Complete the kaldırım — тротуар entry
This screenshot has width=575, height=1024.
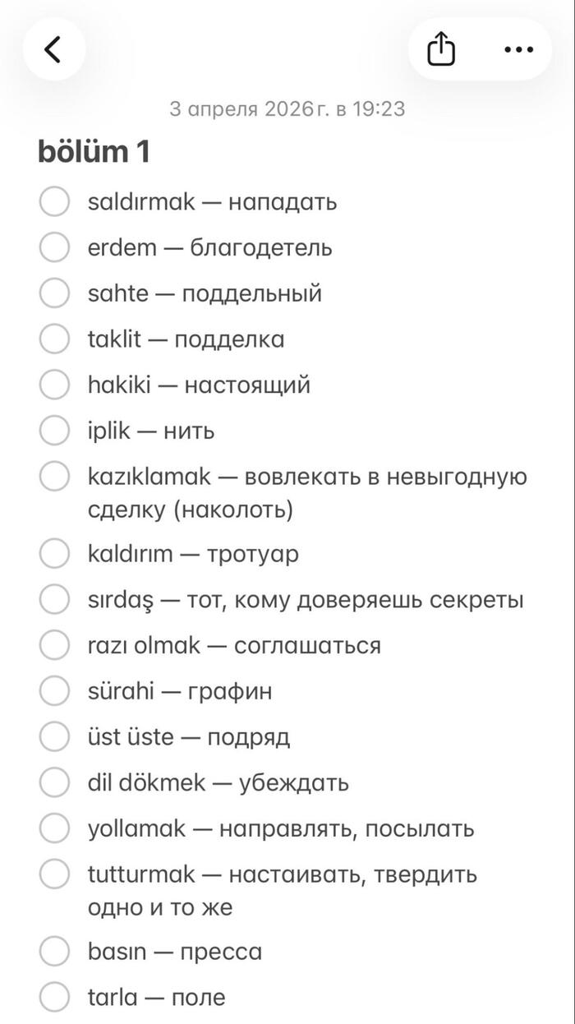tap(54, 553)
